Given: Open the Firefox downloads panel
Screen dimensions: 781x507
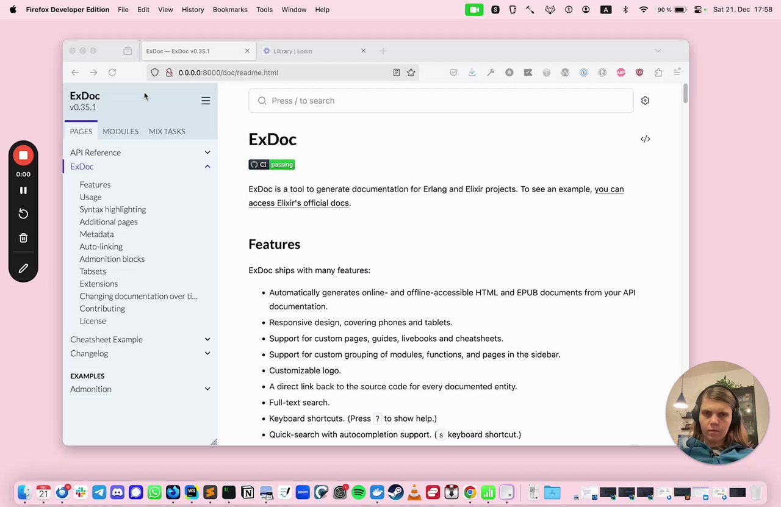Looking at the screenshot, I should click(472, 73).
